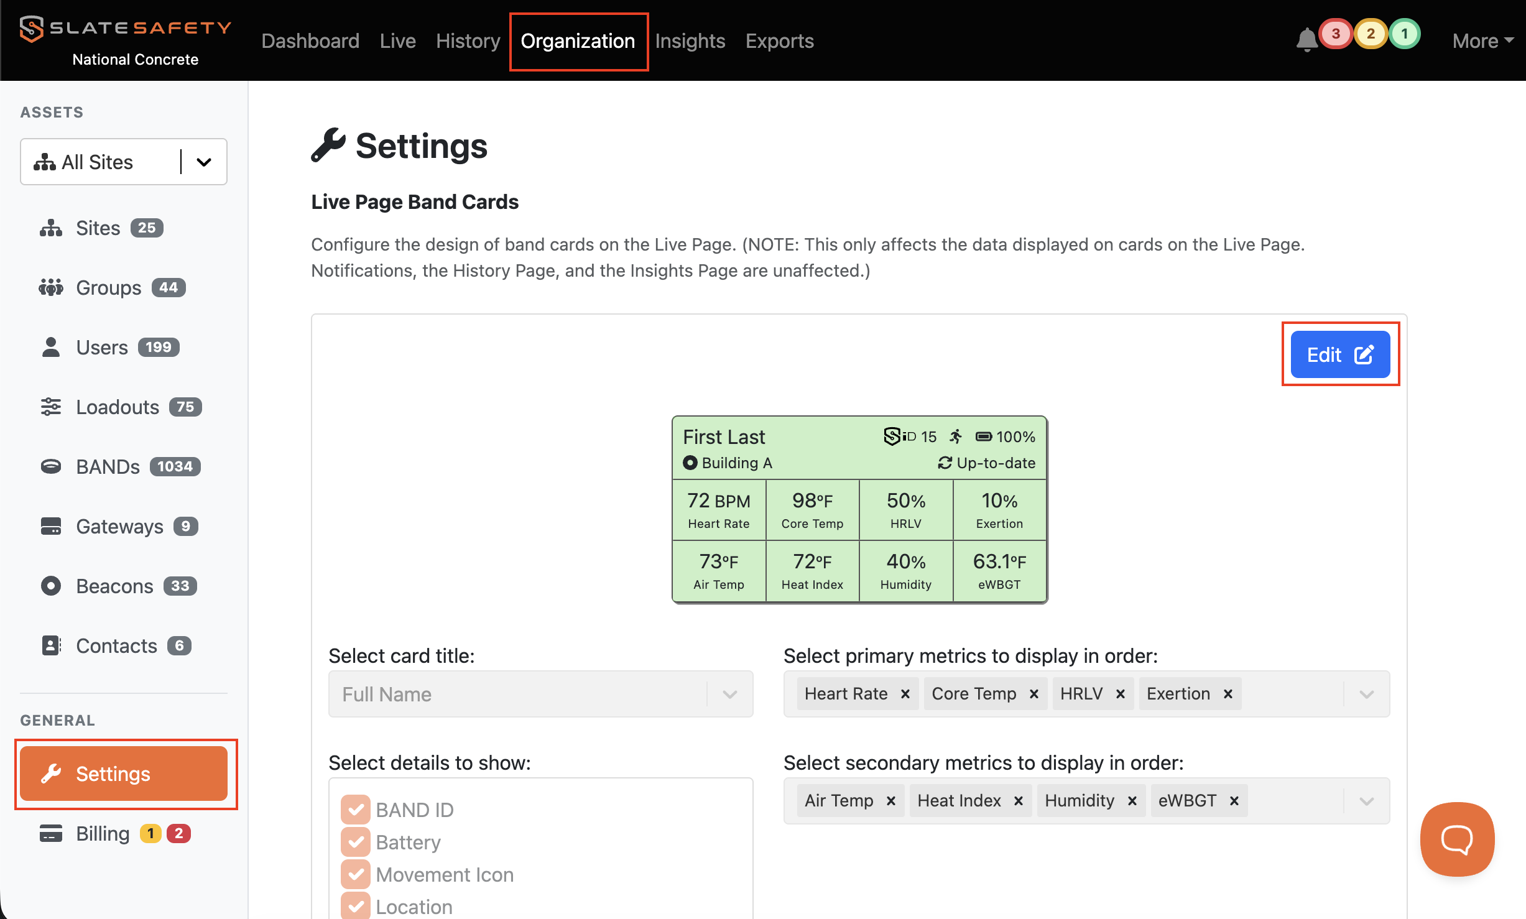Viewport: 1526px width, 919px height.
Task: Click the battery icon on band card
Action: 984,436
